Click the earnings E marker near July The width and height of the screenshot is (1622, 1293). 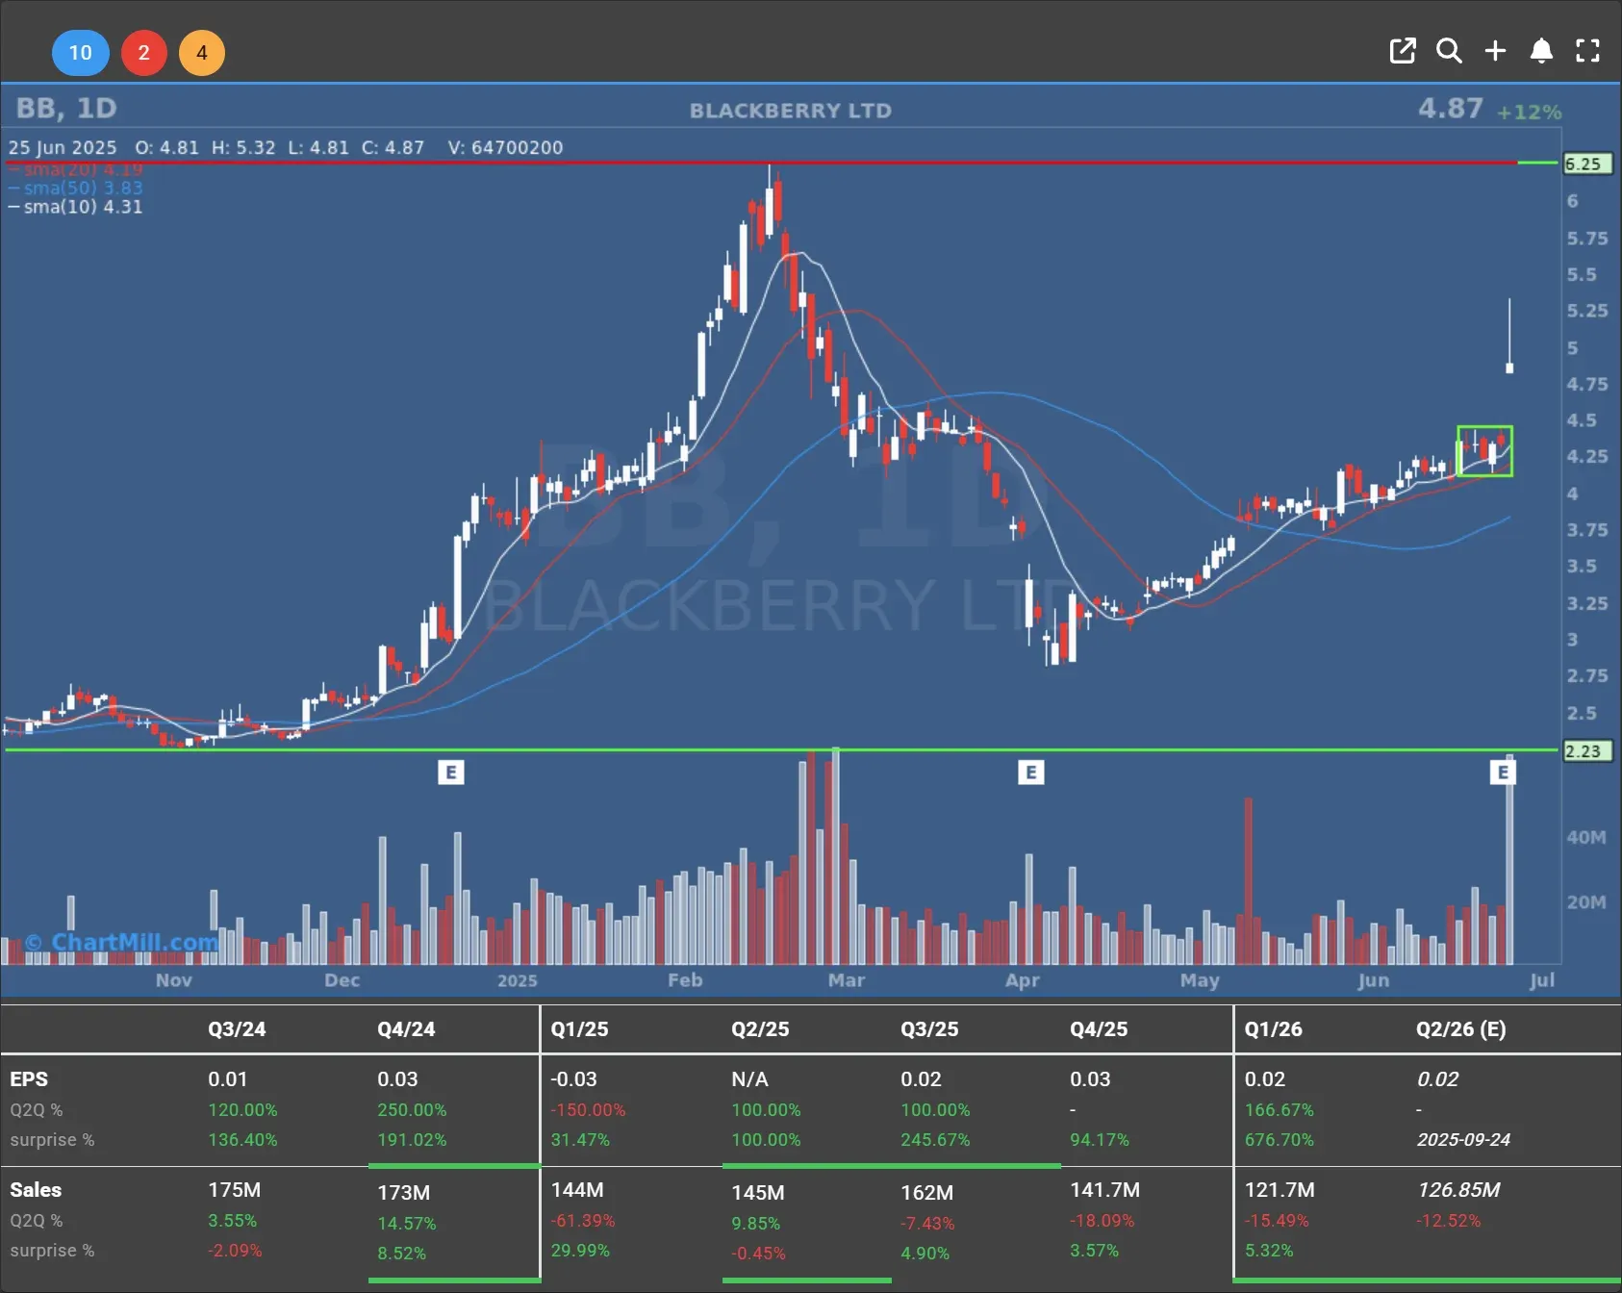(x=1503, y=772)
